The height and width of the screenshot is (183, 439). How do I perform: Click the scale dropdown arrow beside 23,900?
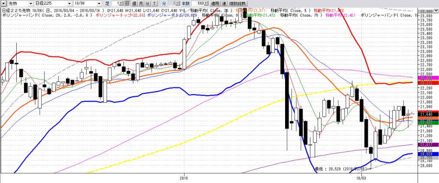435,11
